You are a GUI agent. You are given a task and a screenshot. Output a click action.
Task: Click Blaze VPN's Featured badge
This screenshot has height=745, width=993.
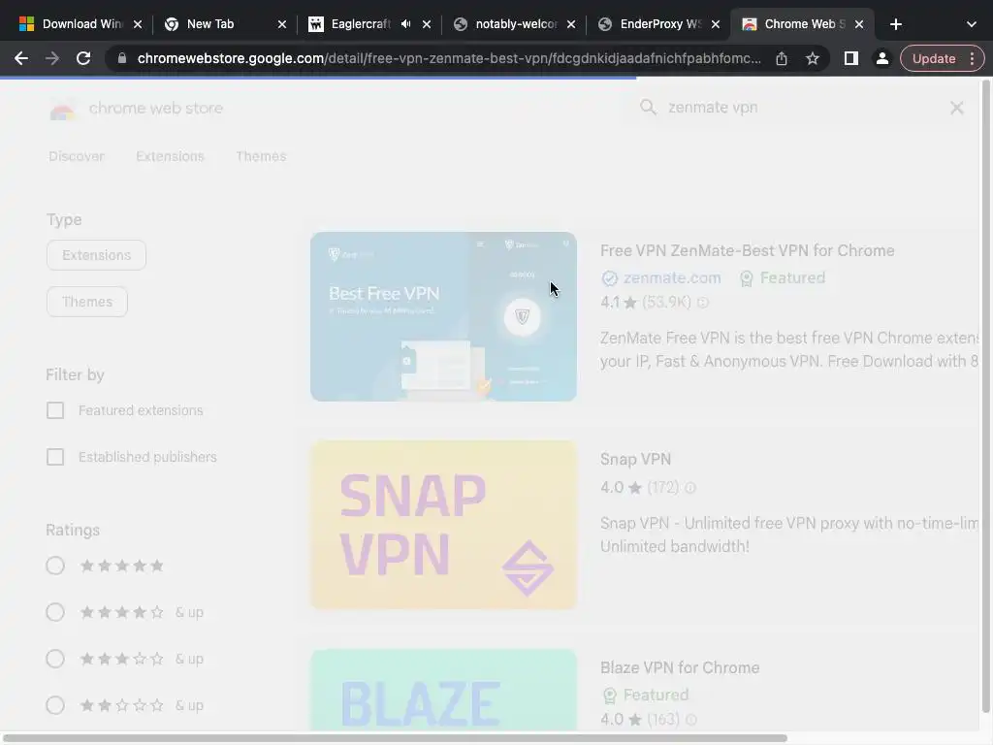point(645,695)
